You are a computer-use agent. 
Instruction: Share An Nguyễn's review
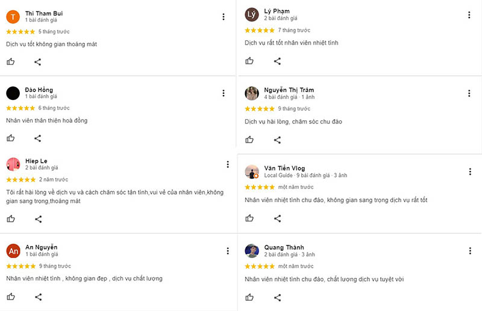coord(38,297)
